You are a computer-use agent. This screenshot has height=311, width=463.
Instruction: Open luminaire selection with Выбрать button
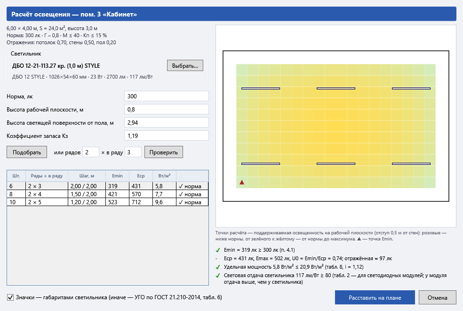[185, 65]
